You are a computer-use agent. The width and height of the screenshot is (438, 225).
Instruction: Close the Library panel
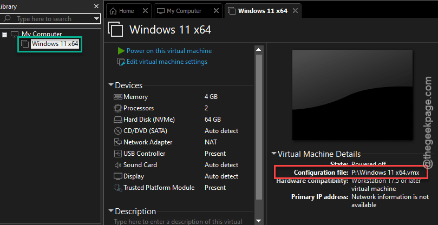96,6
